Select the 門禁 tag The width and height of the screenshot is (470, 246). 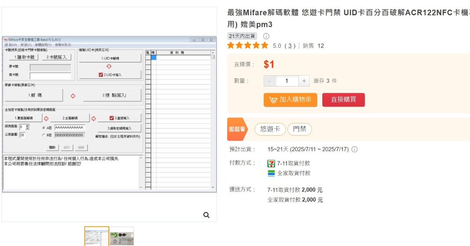[x=300, y=129]
